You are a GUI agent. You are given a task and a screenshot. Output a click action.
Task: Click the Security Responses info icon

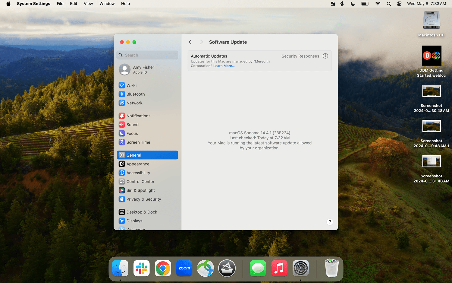(325, 56)
